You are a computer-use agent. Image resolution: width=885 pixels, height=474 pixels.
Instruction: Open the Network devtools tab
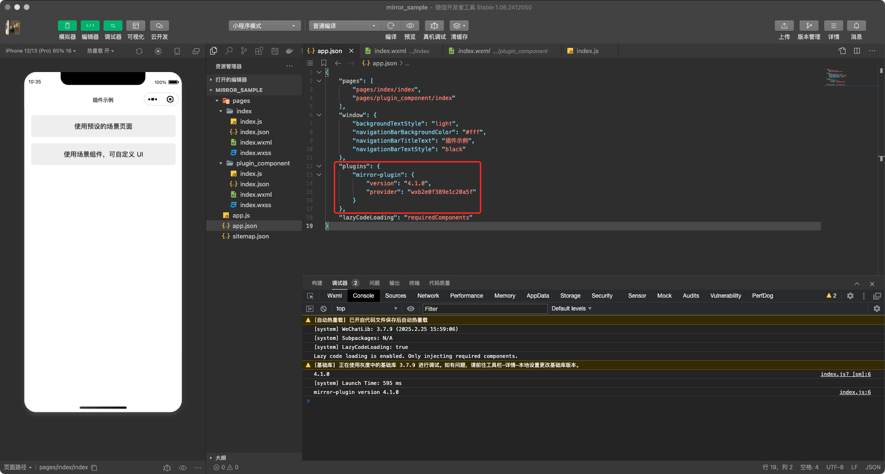click(x=428, y=296)
